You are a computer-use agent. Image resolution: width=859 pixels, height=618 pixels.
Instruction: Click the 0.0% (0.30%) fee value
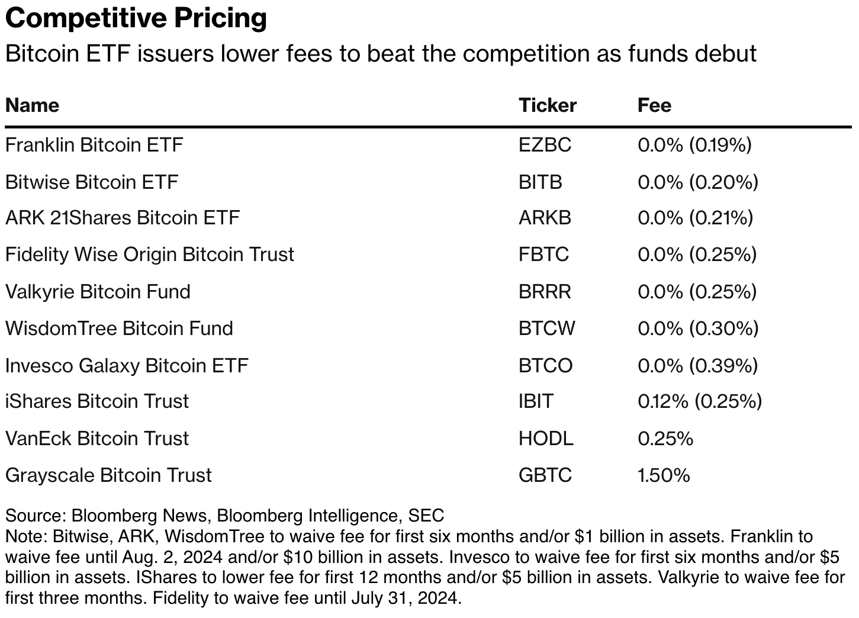pyautogui.click(x=698, y=329)
